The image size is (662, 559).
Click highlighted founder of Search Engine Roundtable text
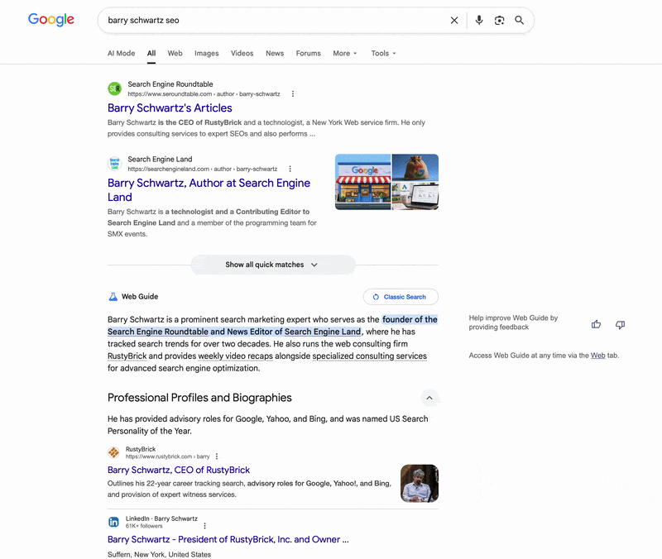click(272, 325)
